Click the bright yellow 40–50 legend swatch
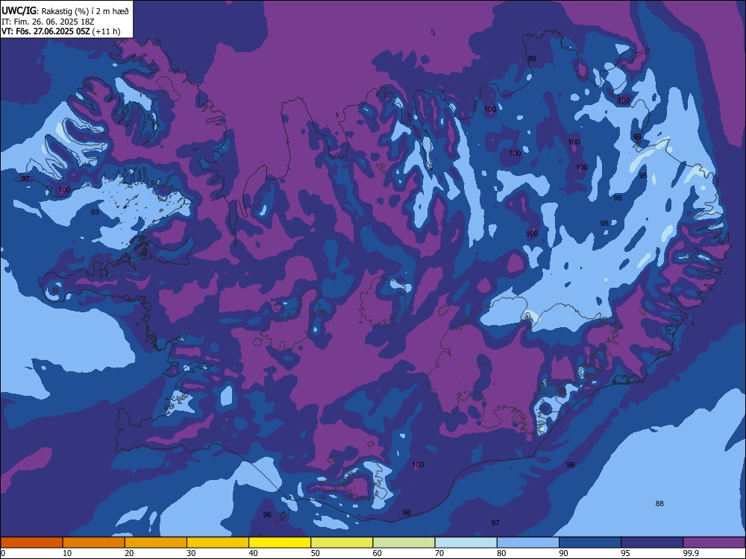This screenshot has width=746, height=559. [280, 543]
